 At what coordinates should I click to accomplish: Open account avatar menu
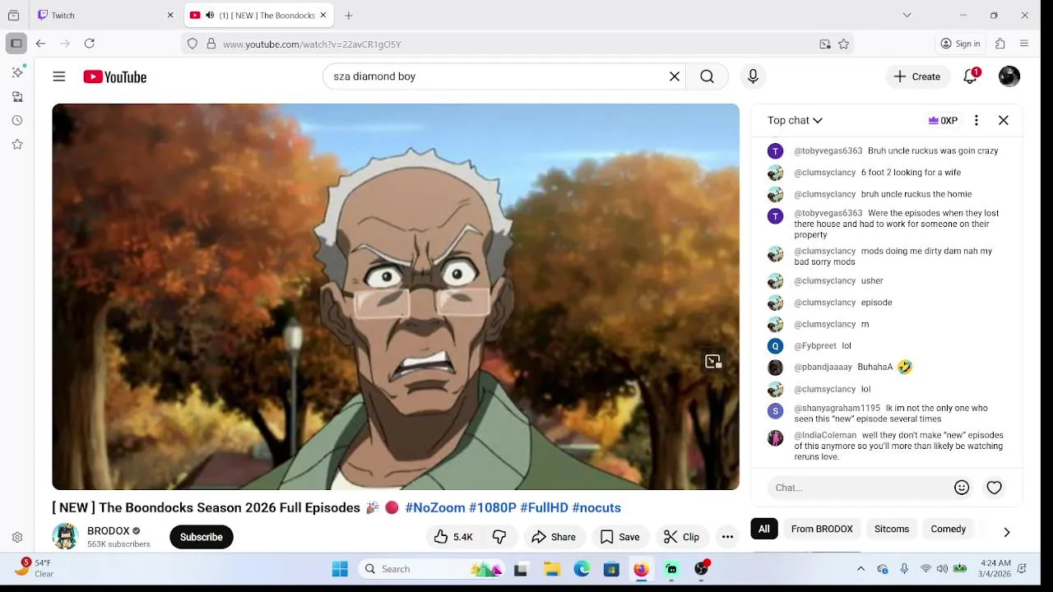coord(1009,76)
